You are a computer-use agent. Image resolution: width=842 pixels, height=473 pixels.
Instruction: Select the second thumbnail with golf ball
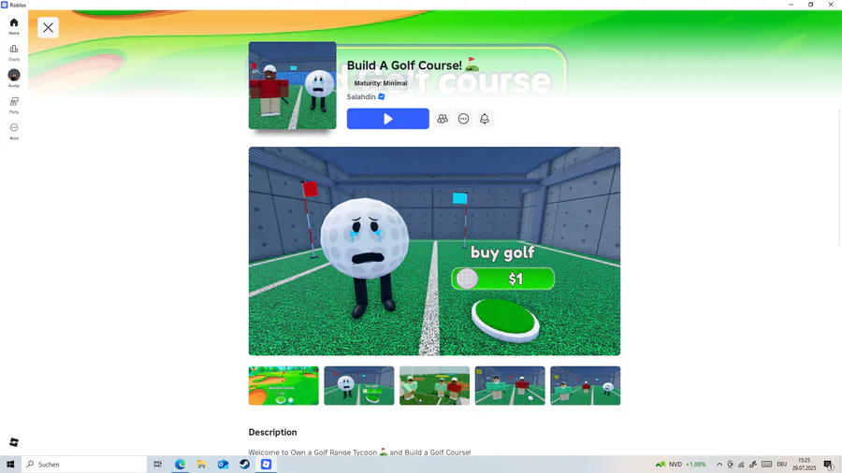pyautogui.click(x=358, y=385)
